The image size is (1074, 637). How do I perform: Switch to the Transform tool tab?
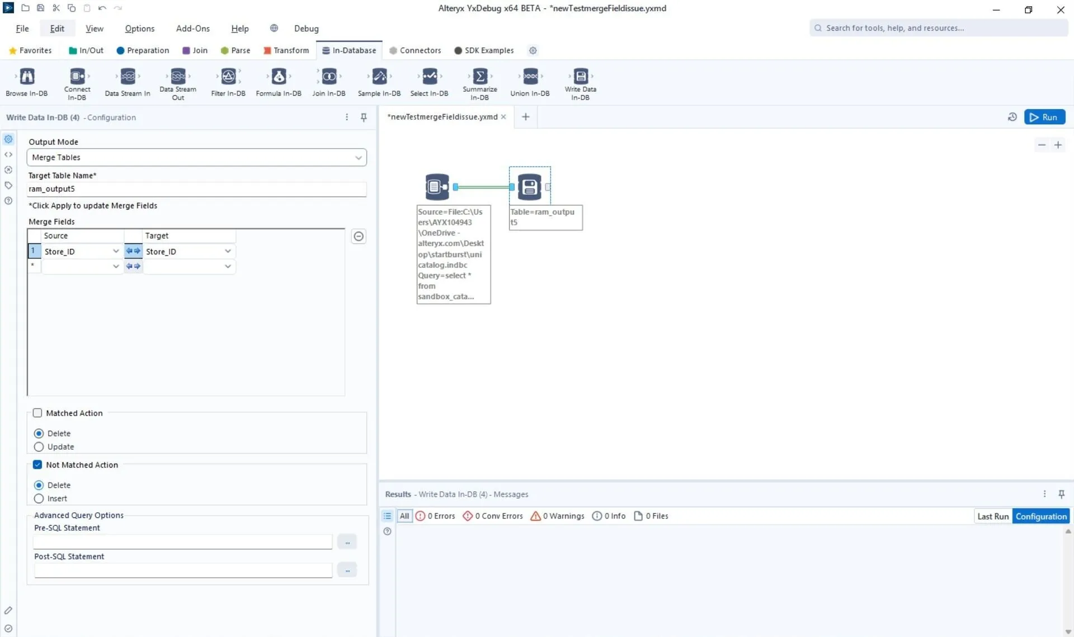(x=286, y=50)
